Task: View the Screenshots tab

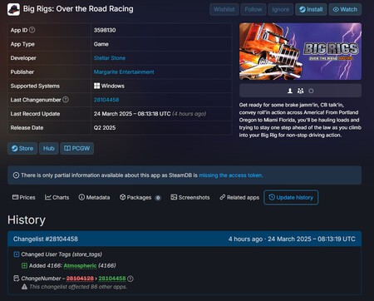Action: click(x=190, y=197)
